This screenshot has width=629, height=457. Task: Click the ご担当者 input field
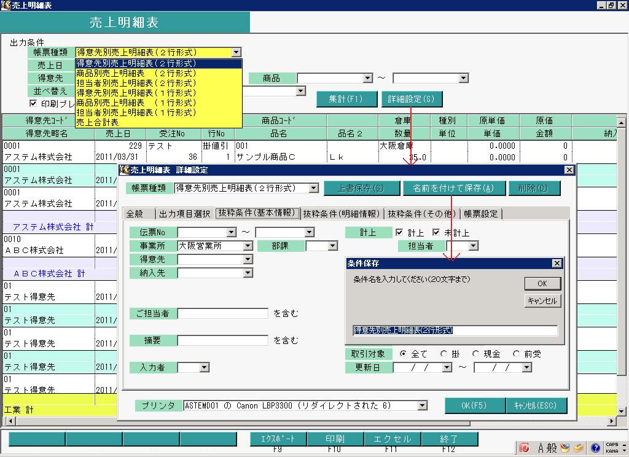(x=222, y=313)
